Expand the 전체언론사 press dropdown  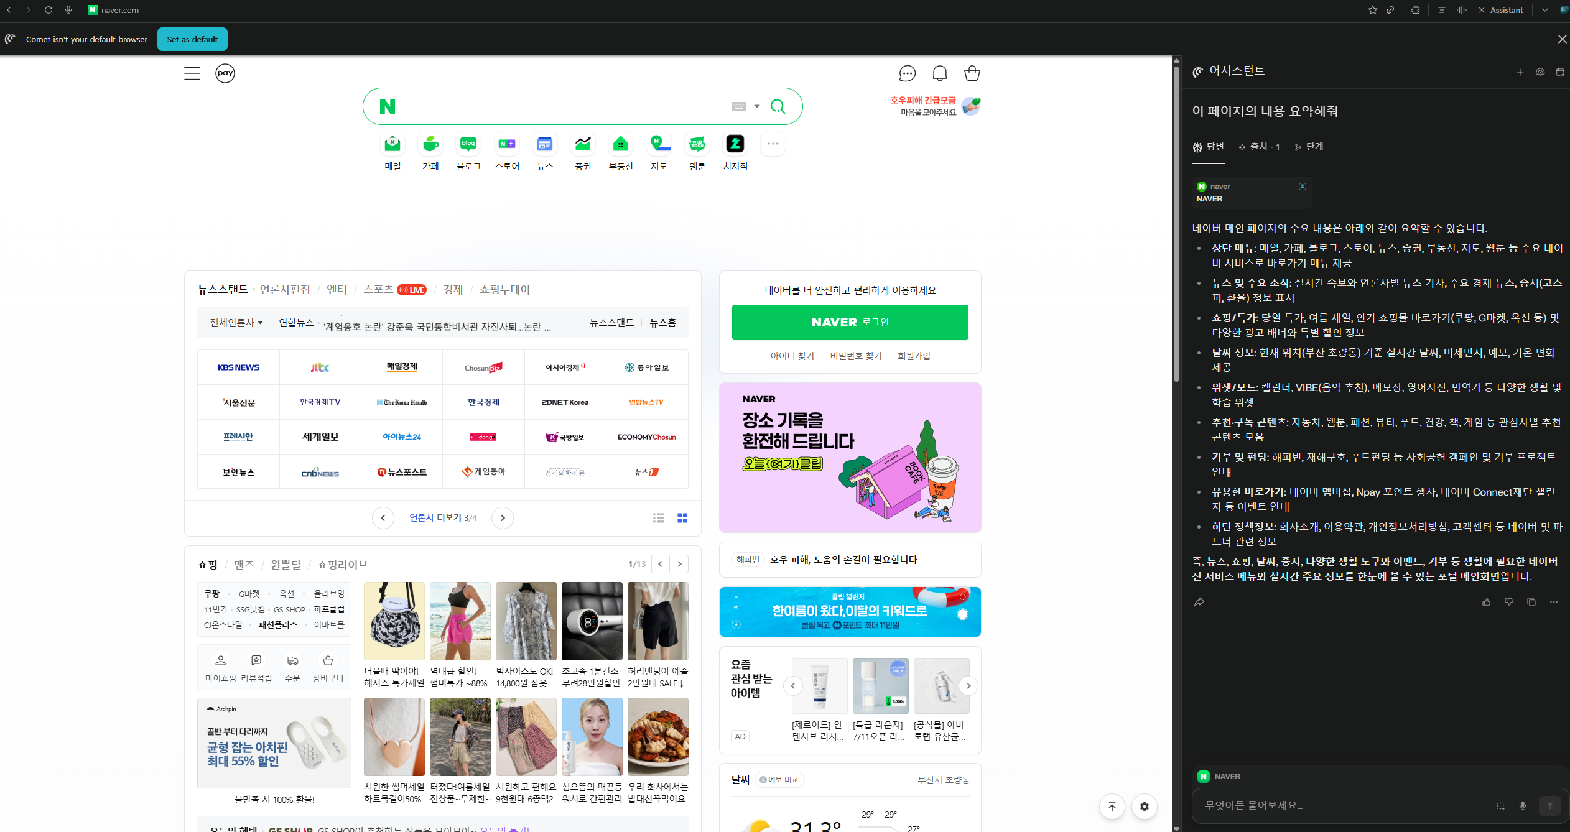(236, 323)
